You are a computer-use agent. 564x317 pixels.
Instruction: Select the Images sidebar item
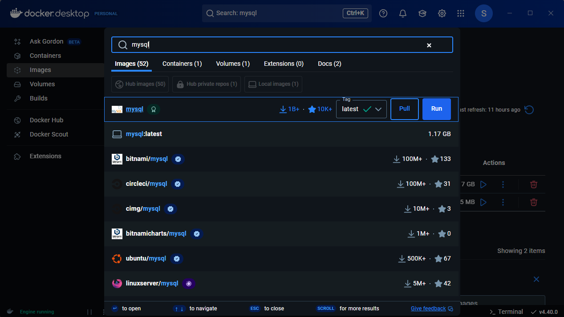[55, 70]
